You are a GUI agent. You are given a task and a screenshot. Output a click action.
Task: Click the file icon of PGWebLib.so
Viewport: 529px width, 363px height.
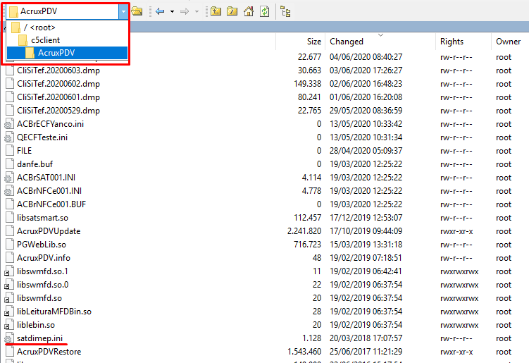[10, 245]
